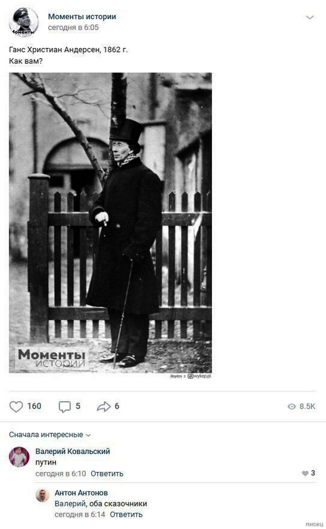Open the Andersen photo in viewer
The height and width of the screenshot is (529, 326).
(110, 223)
